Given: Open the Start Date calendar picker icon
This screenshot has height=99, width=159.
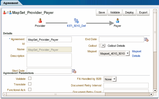Looking at the screenshot, I should 74,71.
